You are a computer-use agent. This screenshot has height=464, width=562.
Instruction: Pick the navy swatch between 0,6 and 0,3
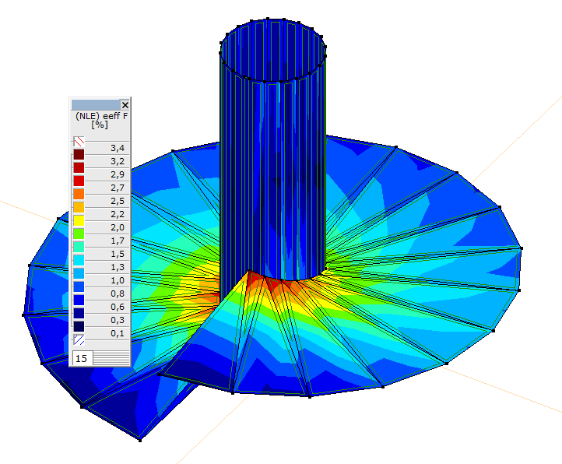79,314
